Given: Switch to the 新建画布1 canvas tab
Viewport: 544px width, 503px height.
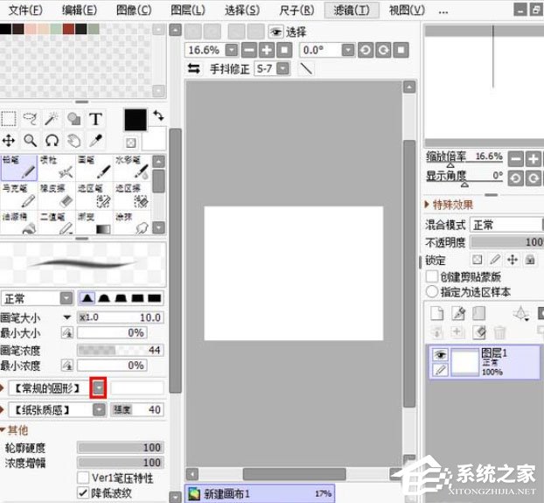Looking at the screenshot, I should tap(260, 493).
